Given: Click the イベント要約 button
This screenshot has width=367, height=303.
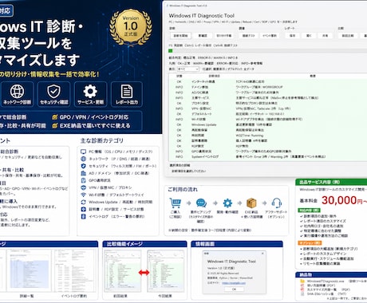Looking at the screenshot, I should pos(270,36).
